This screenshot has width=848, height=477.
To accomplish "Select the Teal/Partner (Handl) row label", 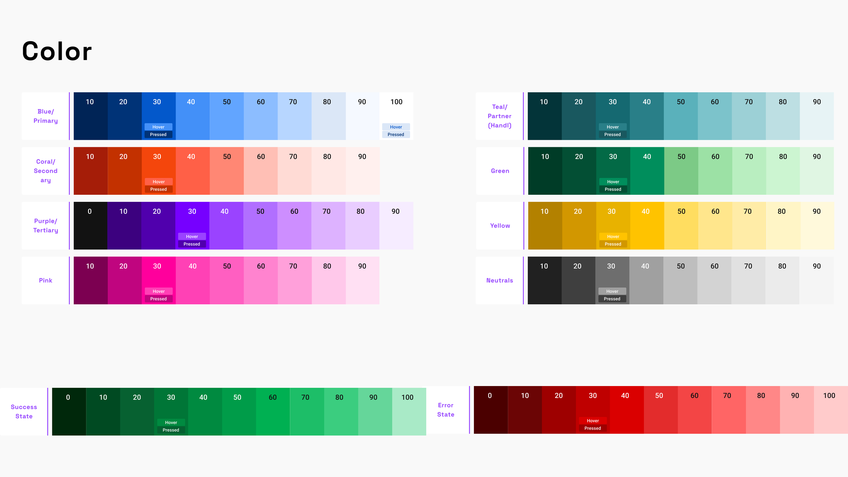I will [x=499, y=116].
